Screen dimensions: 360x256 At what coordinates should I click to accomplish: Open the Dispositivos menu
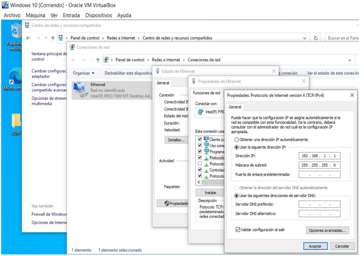[x=98, y=15]
